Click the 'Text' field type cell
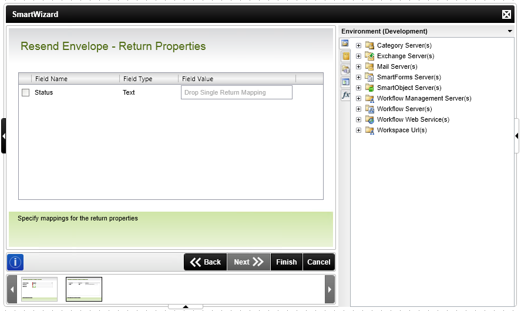 click(129, 92)
